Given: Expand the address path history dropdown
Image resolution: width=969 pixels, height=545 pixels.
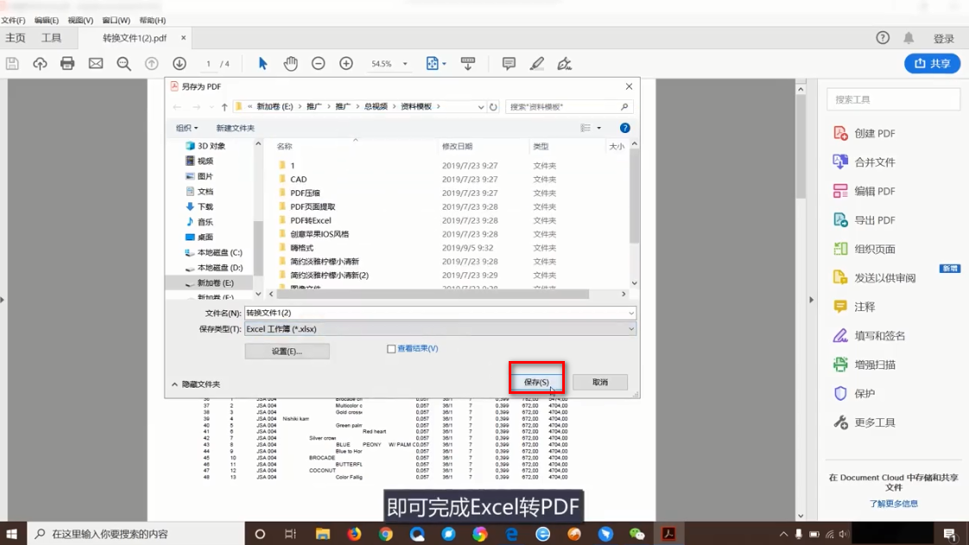Looking at the screenshot, I should click(481, 107).
